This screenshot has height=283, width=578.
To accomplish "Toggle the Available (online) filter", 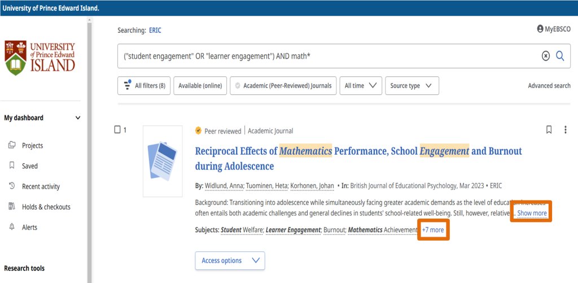I will pos(200,86).
